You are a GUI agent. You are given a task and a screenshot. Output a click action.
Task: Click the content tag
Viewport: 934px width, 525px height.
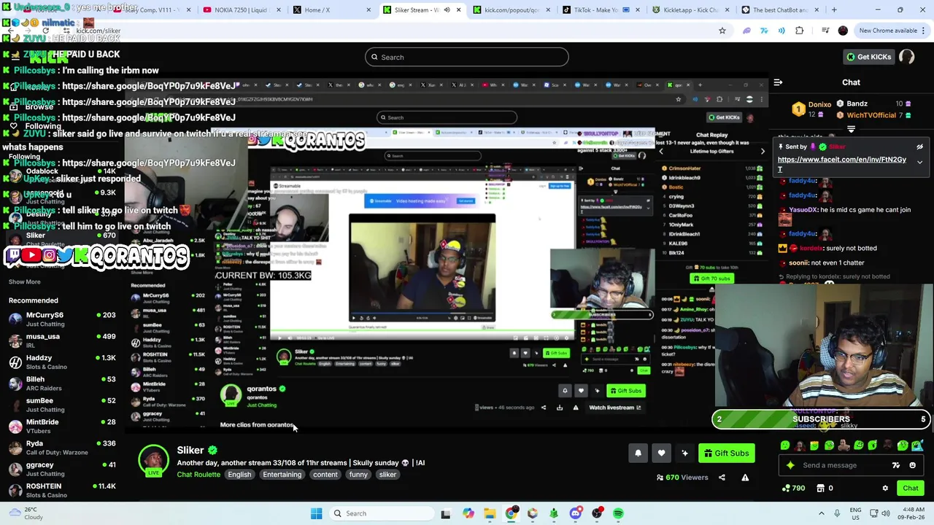pos(325,475)
